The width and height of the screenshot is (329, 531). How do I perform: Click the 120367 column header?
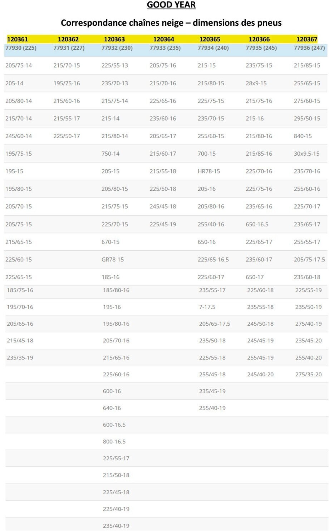(x=306, y=39)
